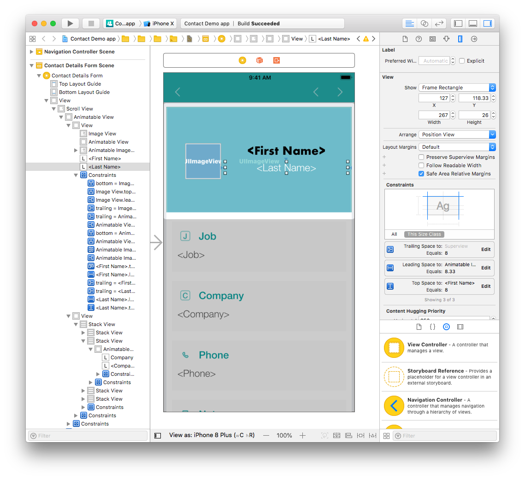This screenshot has height=479, width=525.
Task: Click the Run play button
Action: 71,23
